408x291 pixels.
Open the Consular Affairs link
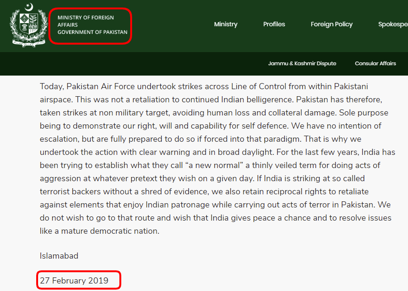pyautogui.click(x=375, y=63)
